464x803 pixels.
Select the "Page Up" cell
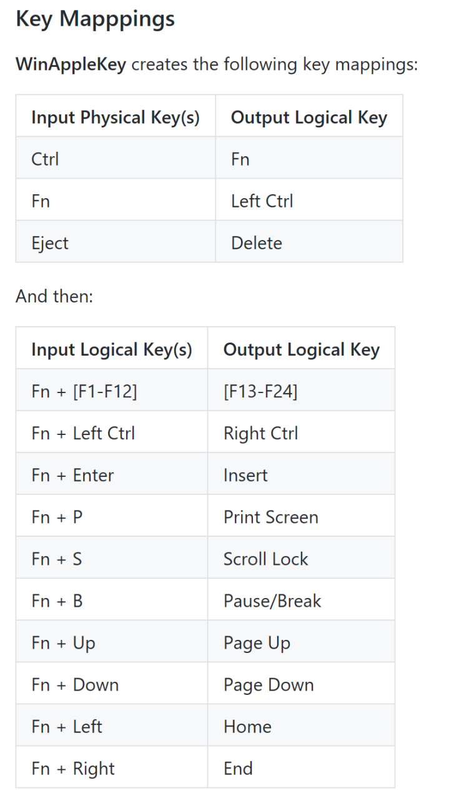pyautogui.click(x=257, y=643)
